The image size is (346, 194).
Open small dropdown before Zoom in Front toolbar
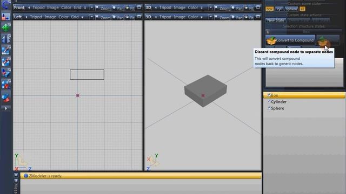[91, 8]
